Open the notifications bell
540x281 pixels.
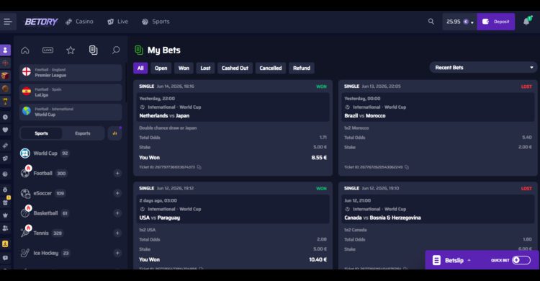(527, 22)
